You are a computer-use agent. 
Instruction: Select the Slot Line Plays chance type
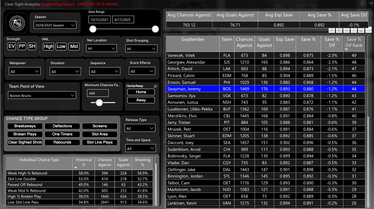(100, 142)
